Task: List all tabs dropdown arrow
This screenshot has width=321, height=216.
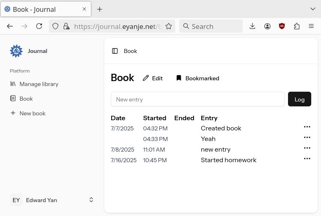Action: (312, 9)
